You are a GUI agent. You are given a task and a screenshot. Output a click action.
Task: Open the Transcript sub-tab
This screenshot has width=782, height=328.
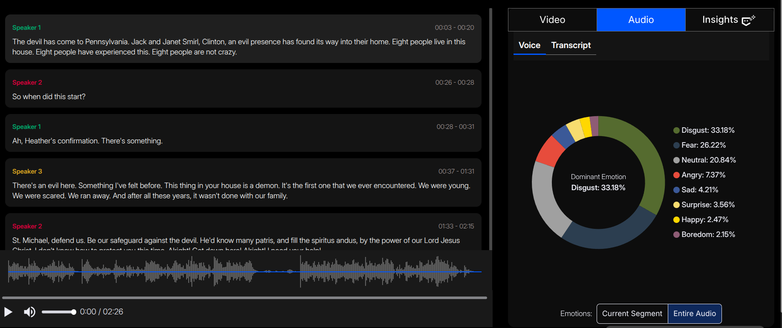click(571, 45)
